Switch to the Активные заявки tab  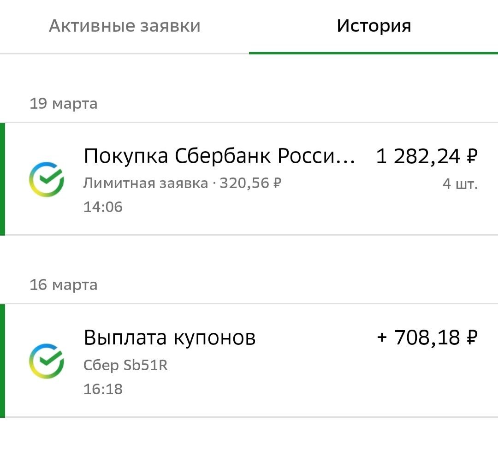point(125,26)
